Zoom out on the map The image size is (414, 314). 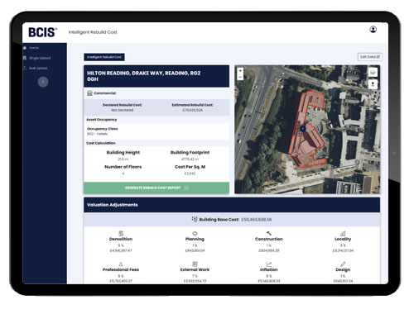pyautogui.click(x=240, y=77)
